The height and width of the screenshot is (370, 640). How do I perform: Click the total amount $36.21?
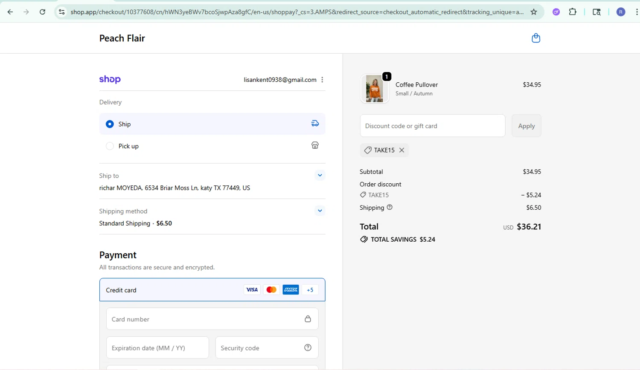pyautogui.click(x=529, y=227)
